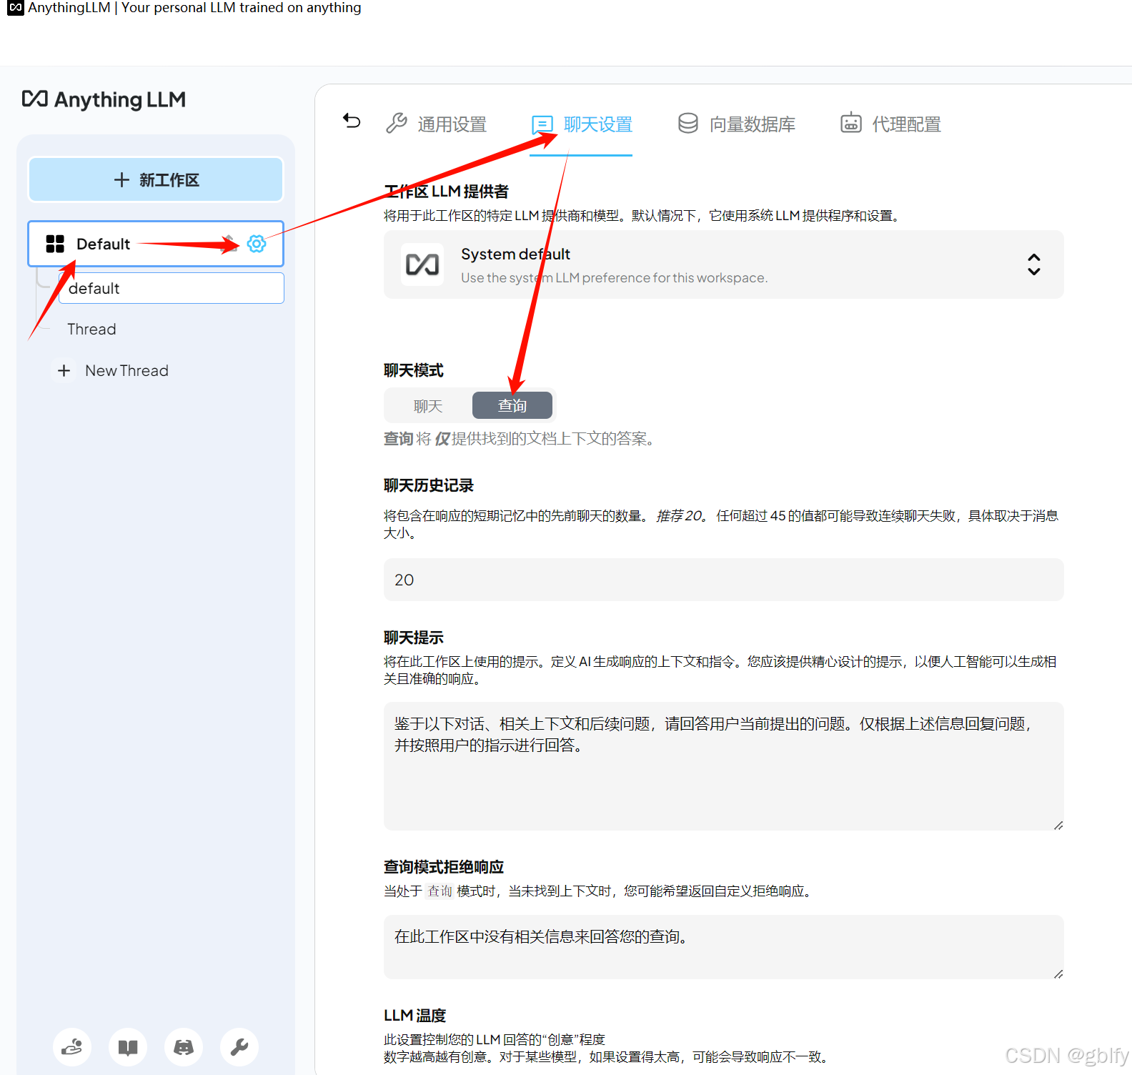
Task: Switch to the 通用设置 tab
Action: click(437, 124)
